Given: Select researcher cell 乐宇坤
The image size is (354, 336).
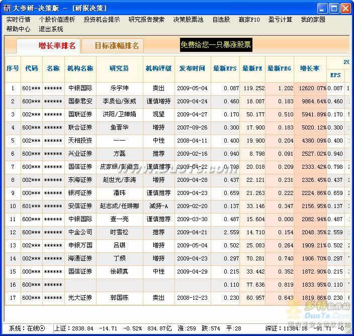Looking at the screenshot, I should (120, 88).
